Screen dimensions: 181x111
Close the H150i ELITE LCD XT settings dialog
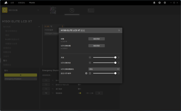pyautogui.click(x=119, y=30)
